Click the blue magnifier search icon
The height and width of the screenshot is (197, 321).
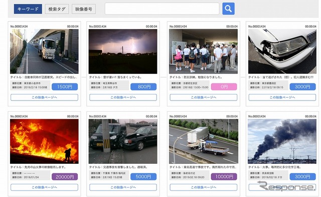pos(228,9)
